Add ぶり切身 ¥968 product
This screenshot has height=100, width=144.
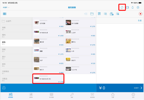[48, 23]
